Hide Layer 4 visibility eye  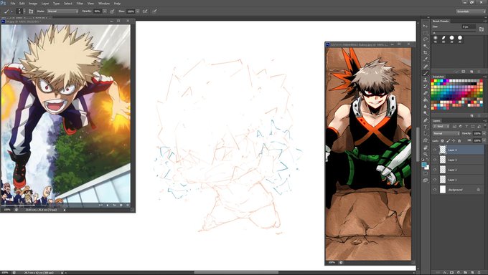[435, 150]
